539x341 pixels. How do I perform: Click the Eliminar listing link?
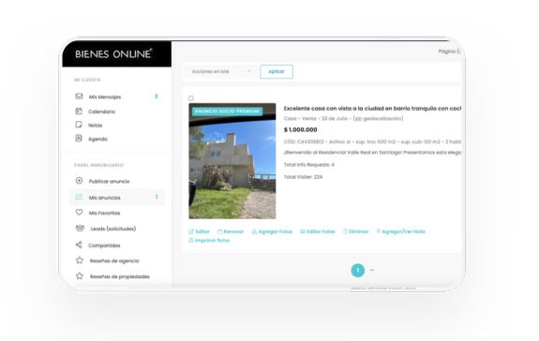point(355,231)
